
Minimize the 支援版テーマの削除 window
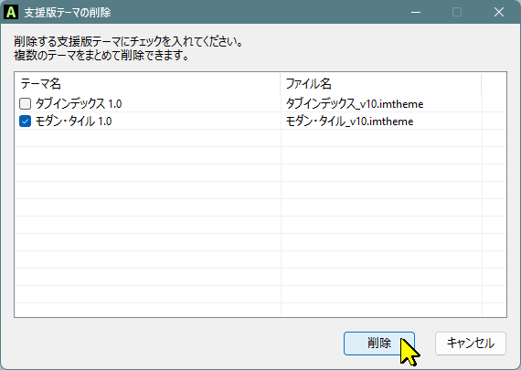[x=416, y=12]
